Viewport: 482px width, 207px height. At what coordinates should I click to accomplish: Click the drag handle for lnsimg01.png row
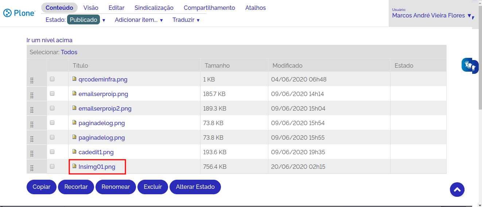pos(32,168)
